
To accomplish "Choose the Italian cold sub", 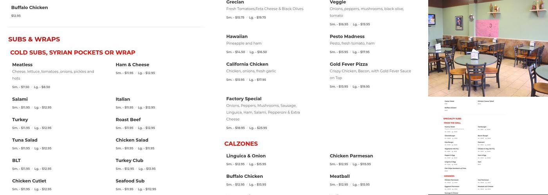I will (123, 99).
